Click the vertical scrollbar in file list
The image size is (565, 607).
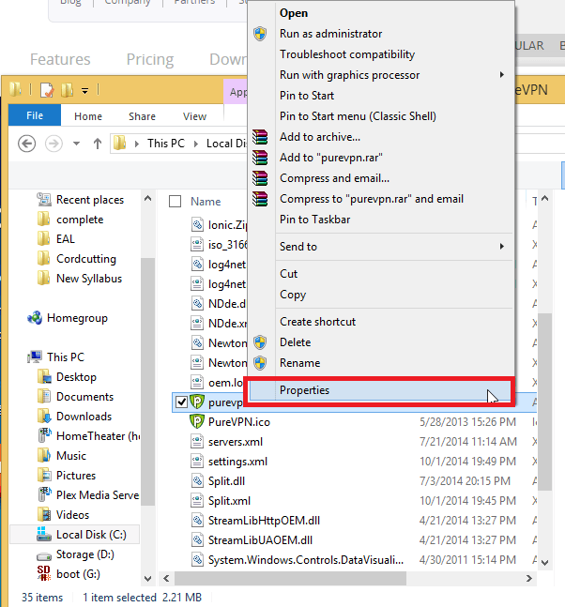tap(544, 357)
